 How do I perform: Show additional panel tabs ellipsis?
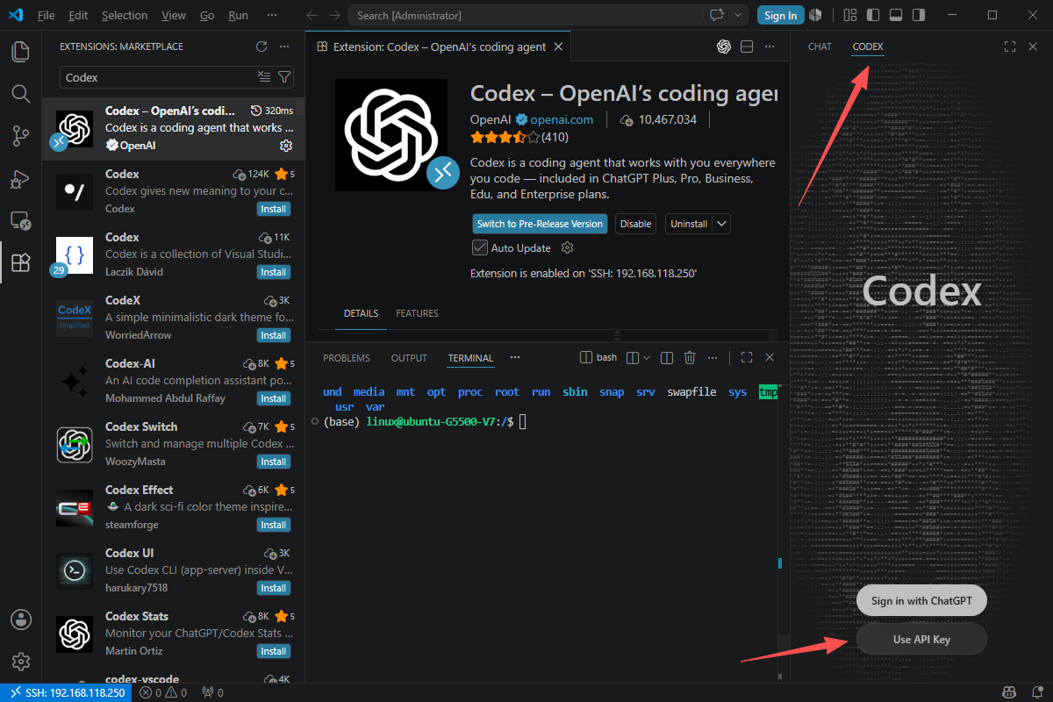coord(515,357)
